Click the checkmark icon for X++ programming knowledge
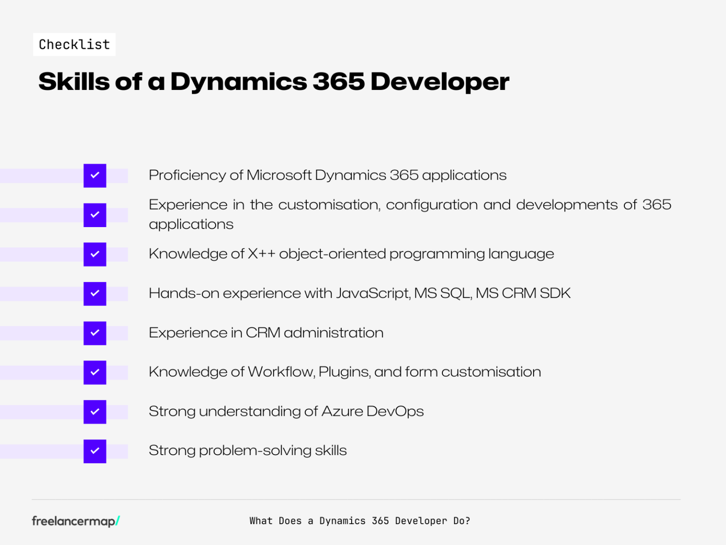The height and width of the screenshot is (545, 726). coord(95,254)
